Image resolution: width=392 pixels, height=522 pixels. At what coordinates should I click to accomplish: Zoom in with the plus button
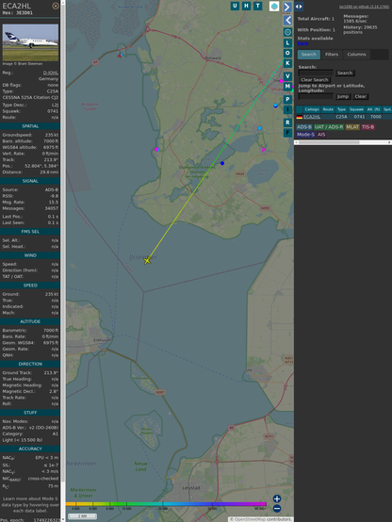(x=277, y=498)
